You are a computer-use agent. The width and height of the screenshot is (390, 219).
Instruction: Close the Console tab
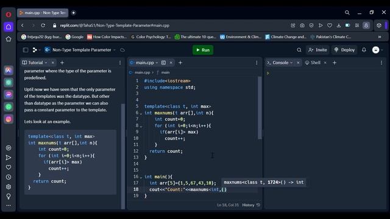[298, 63]
